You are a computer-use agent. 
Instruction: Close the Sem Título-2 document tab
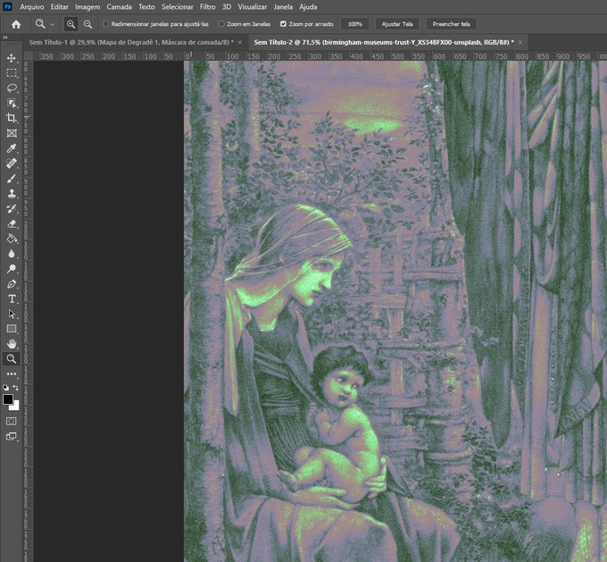click(520, 42)
